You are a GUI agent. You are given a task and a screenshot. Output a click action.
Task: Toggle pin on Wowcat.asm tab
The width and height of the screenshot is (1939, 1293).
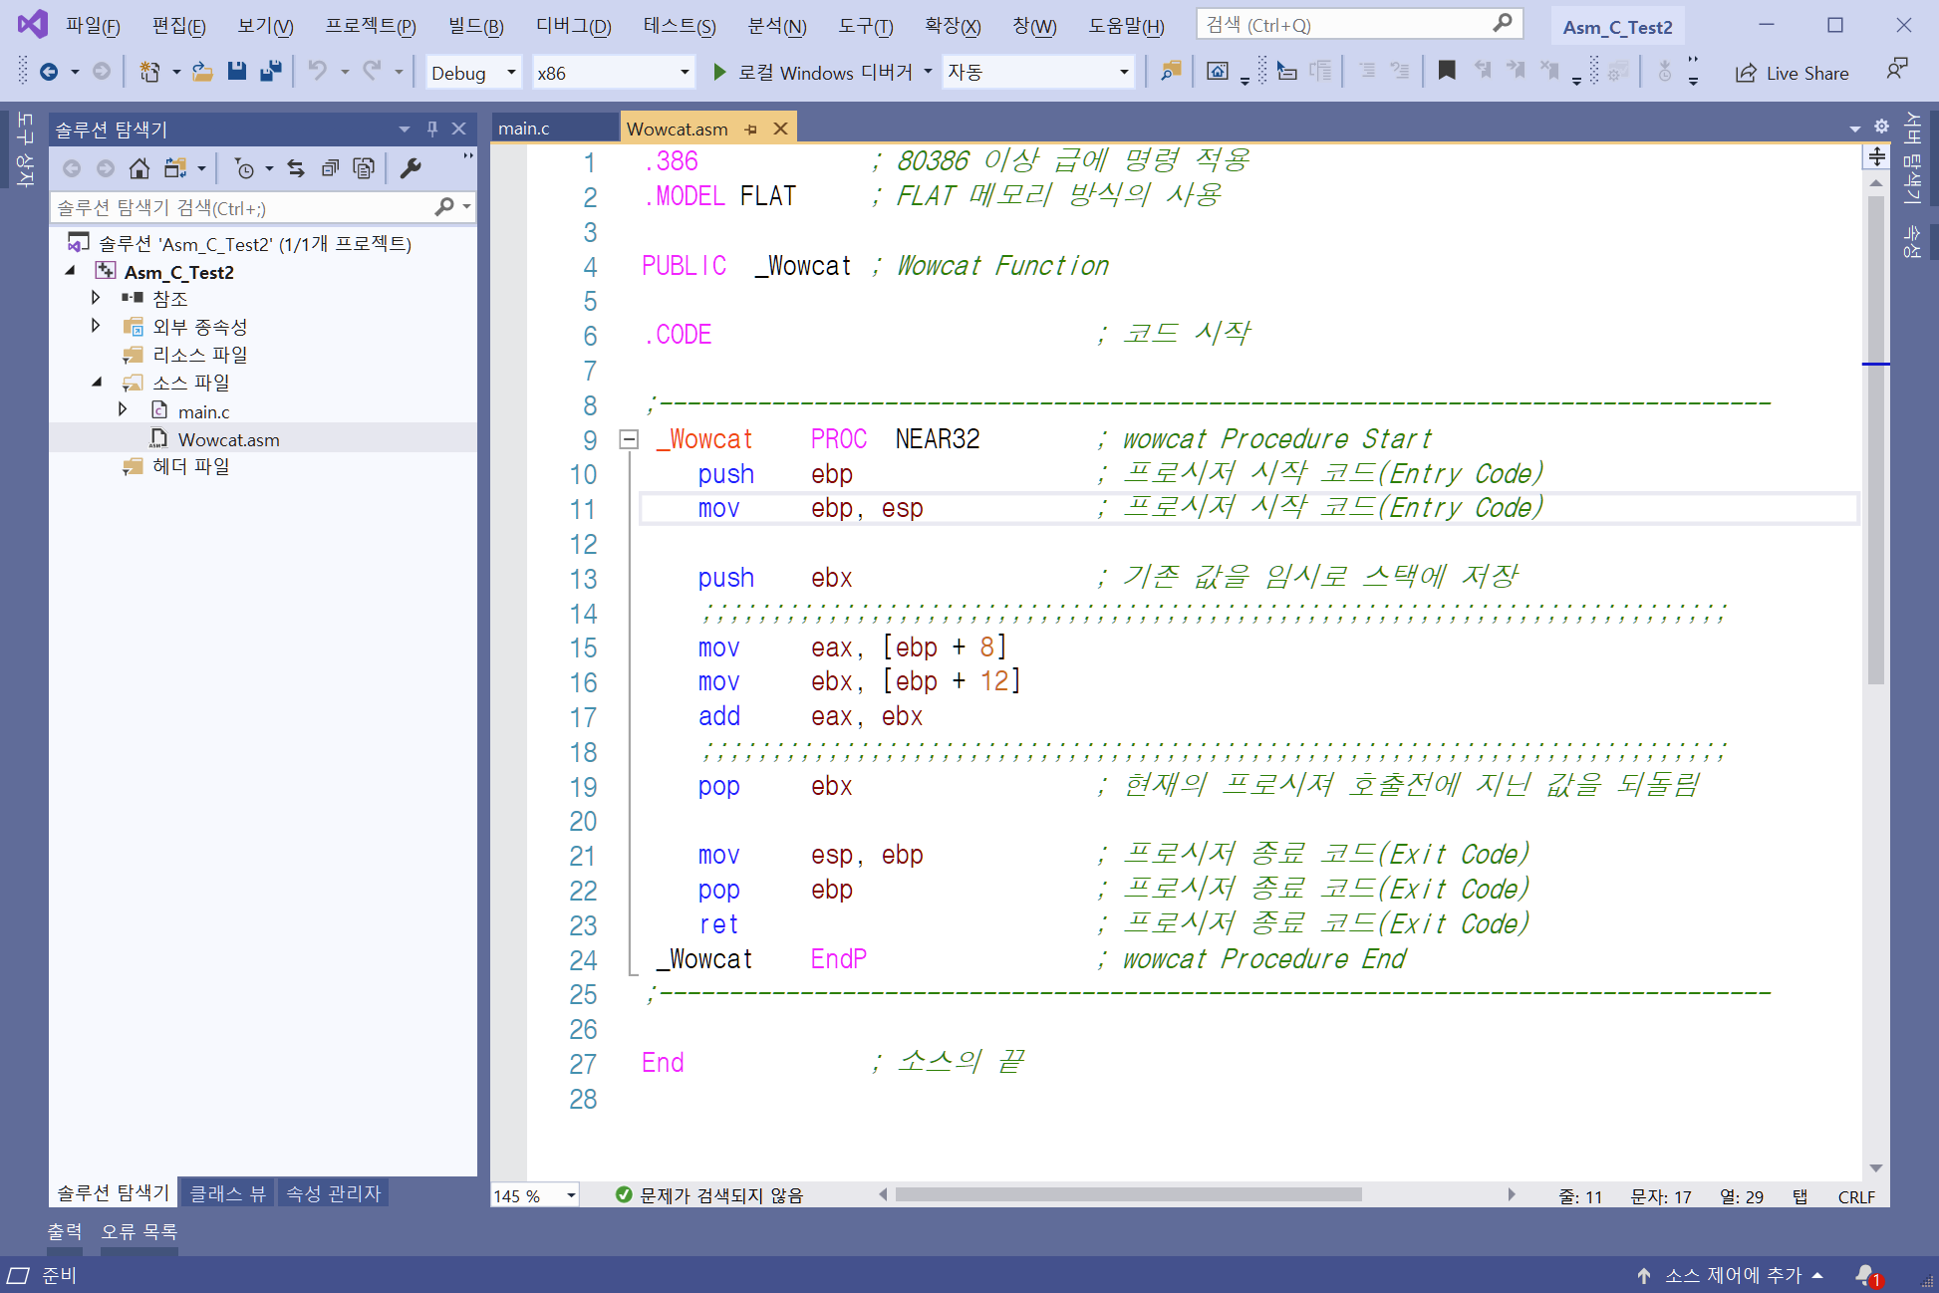coord(750,129)
